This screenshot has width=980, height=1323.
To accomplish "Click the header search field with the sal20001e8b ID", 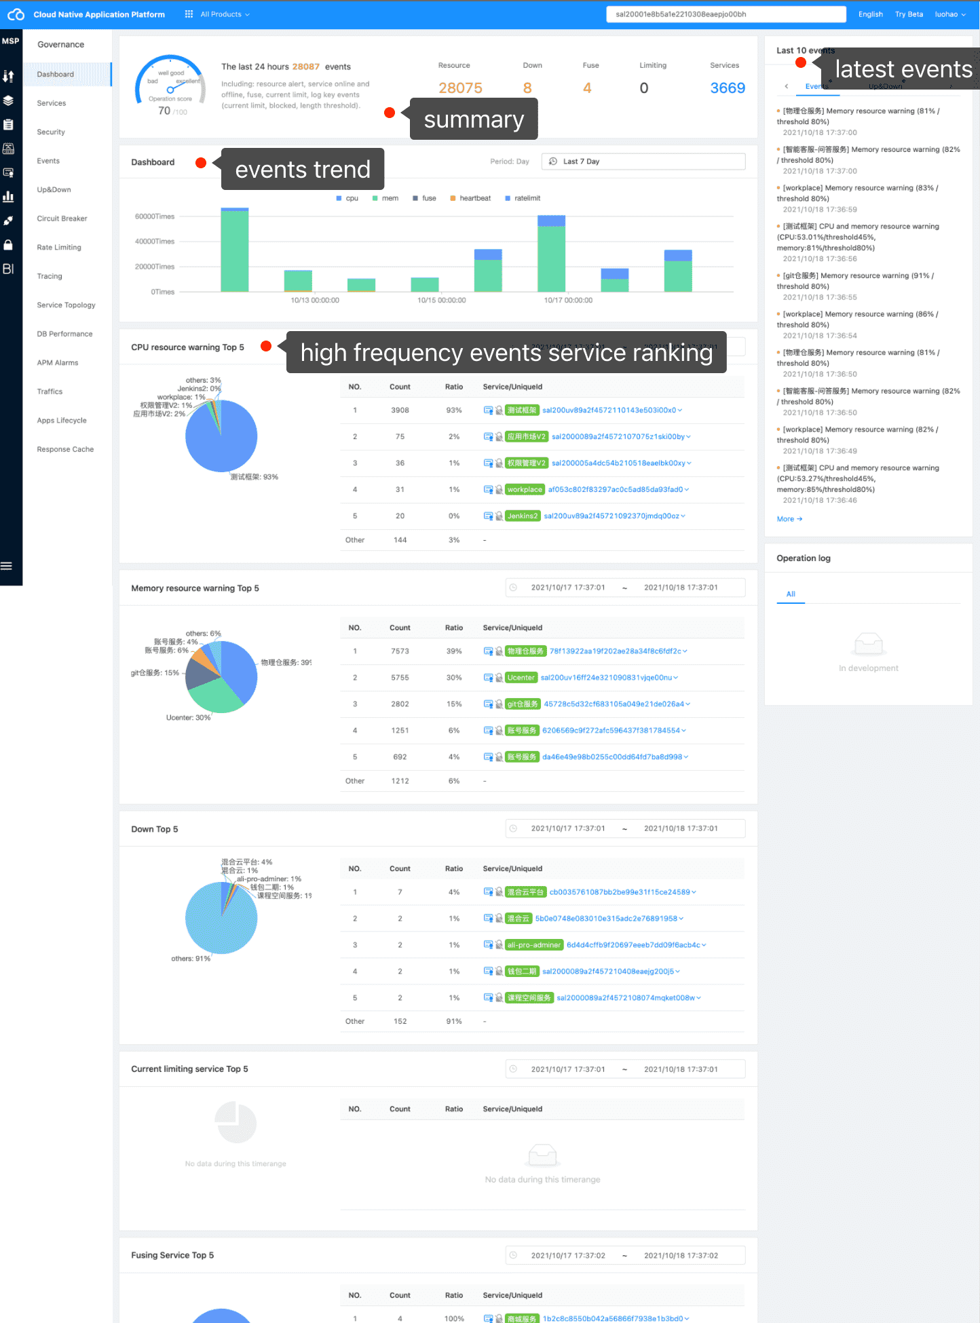I will click(x=726, y=14).
